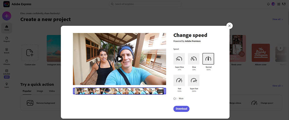Click the Merge videos quick action
Viewport: 289px width, 120px height.
[x=235, y=103]
